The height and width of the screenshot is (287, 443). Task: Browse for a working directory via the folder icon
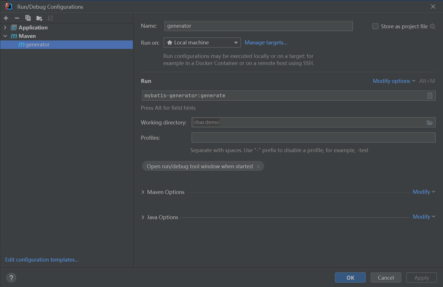tap(430, 122)
